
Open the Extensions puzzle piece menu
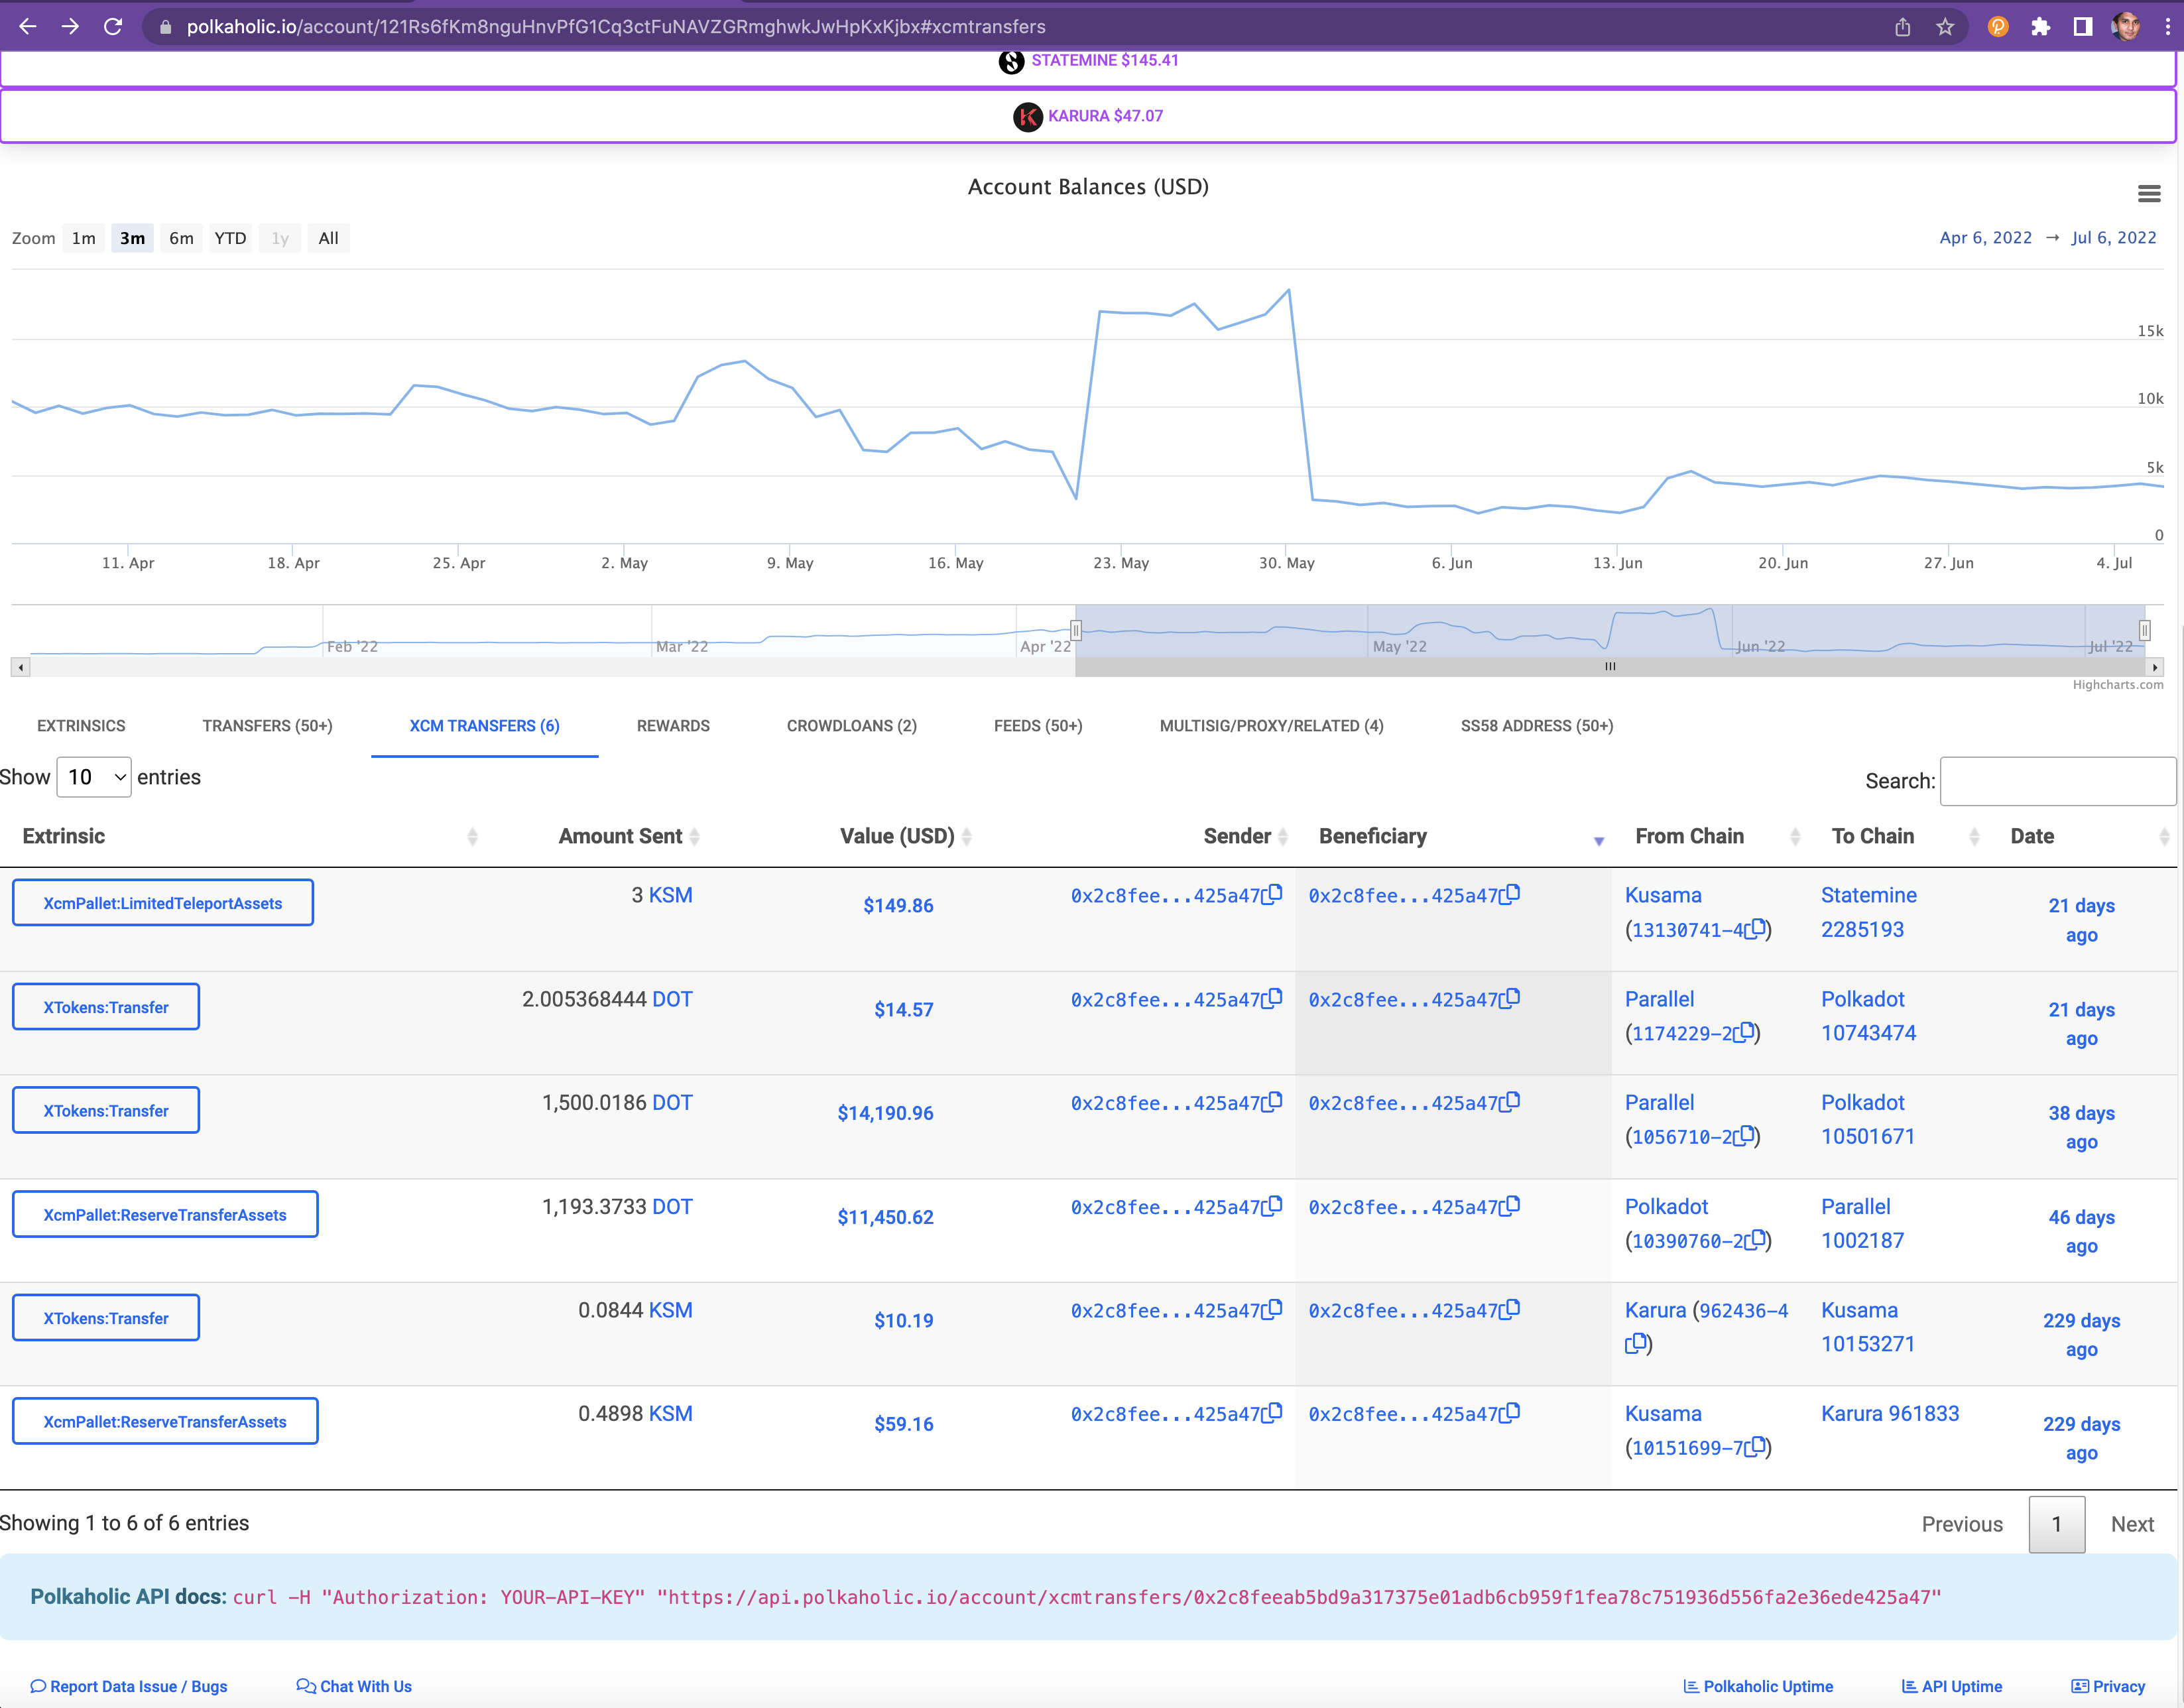[x=2040, y=27]
